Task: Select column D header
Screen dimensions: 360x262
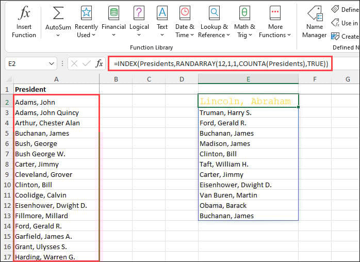Action: pyautogui.click(x=182, y=79)
